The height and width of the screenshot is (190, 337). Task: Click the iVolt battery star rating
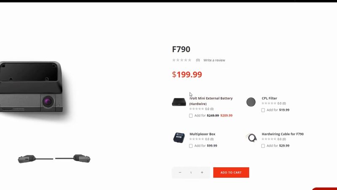196,109
